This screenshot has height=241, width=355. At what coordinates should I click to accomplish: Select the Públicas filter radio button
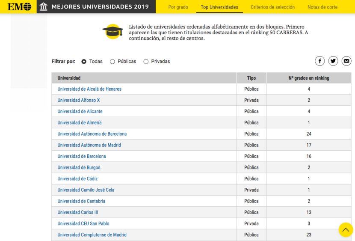tap(112, 62)
